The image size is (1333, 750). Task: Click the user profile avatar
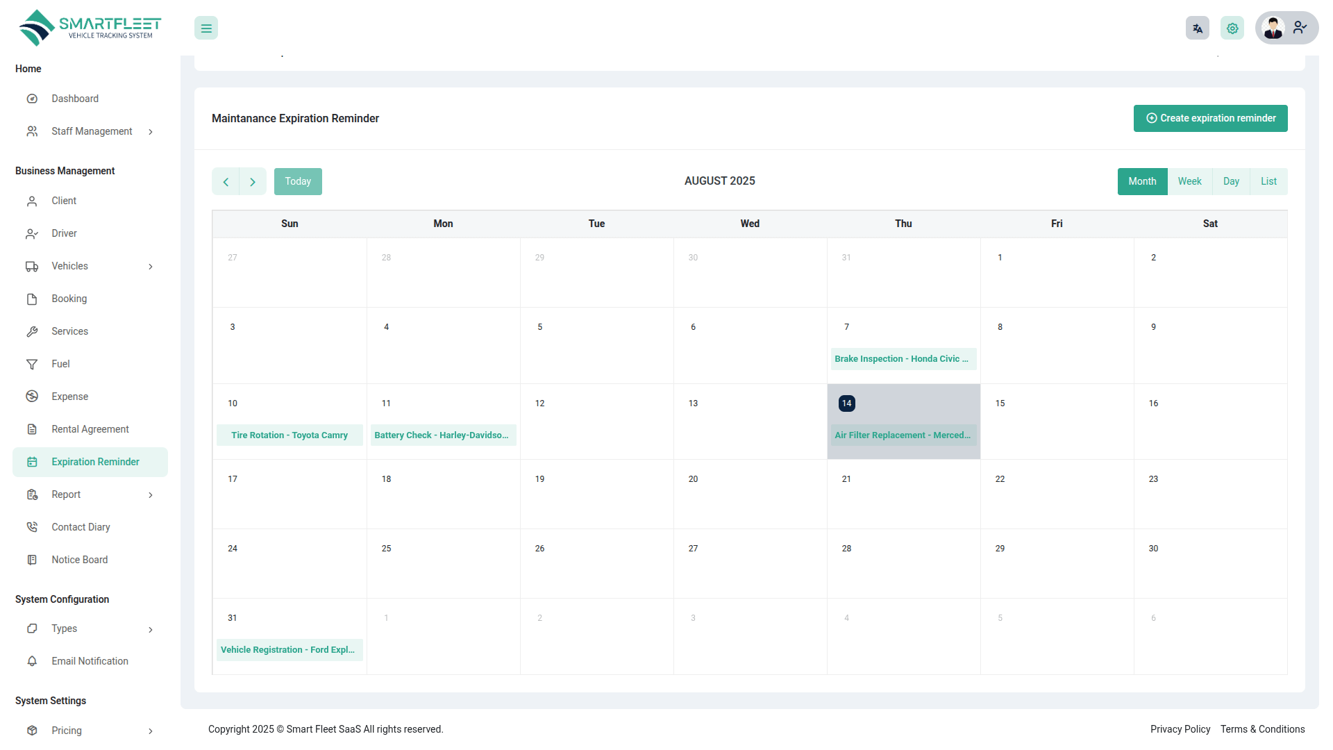[1273, 28]
